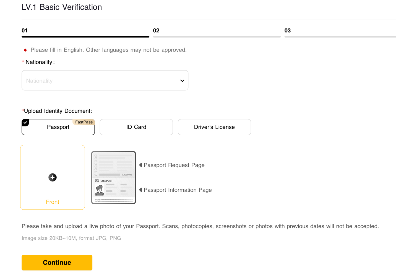Click the step 03 progress bar
The width and height of the screenshot is (396, 277).
pyautogui.click(x=340, y=37)
